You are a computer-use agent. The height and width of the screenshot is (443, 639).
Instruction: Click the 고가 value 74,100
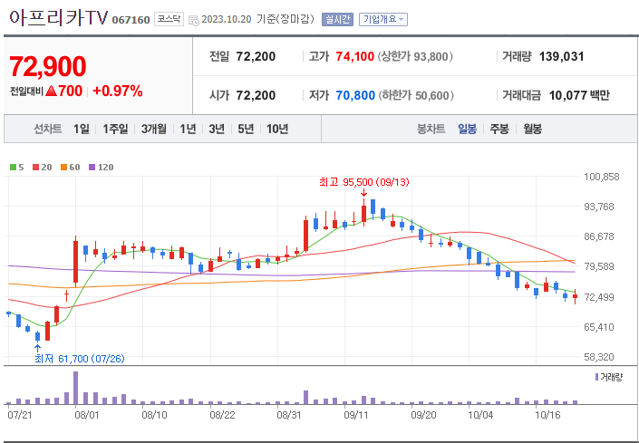(355, 56)
